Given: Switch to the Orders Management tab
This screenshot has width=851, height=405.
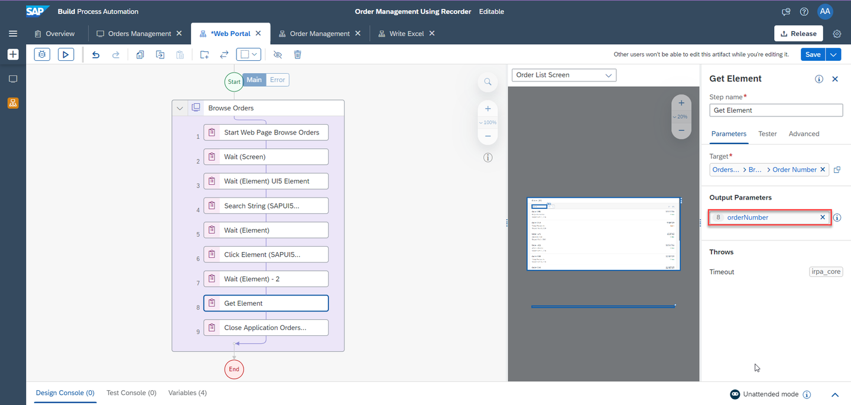Looking at the screenshot, I should point(139,34).
